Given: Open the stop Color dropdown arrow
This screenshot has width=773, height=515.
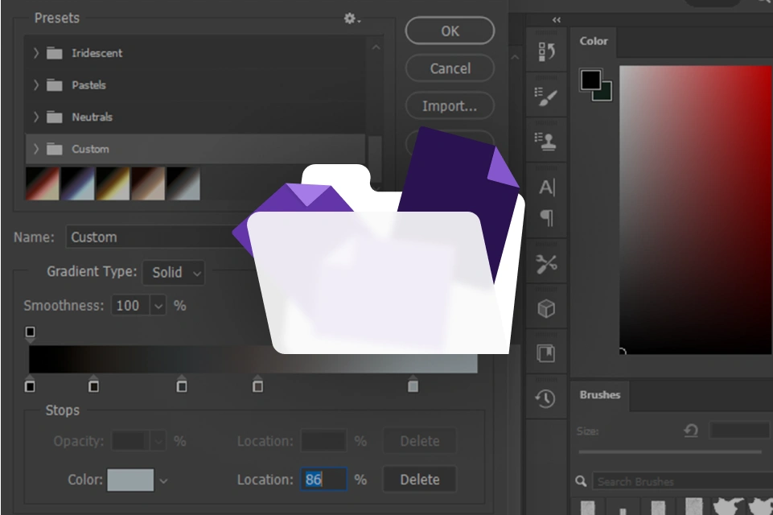Looking at the screenshot, I should pos(163,480).
